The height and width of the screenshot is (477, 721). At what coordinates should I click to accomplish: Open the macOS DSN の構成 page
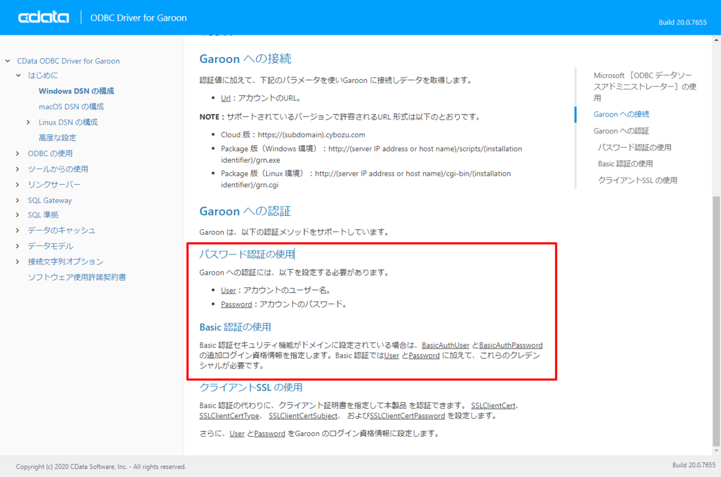point(71,107)
